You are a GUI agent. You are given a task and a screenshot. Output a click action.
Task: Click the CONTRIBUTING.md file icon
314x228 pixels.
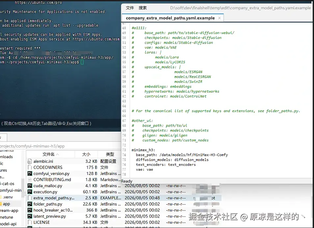coord(30,180)
